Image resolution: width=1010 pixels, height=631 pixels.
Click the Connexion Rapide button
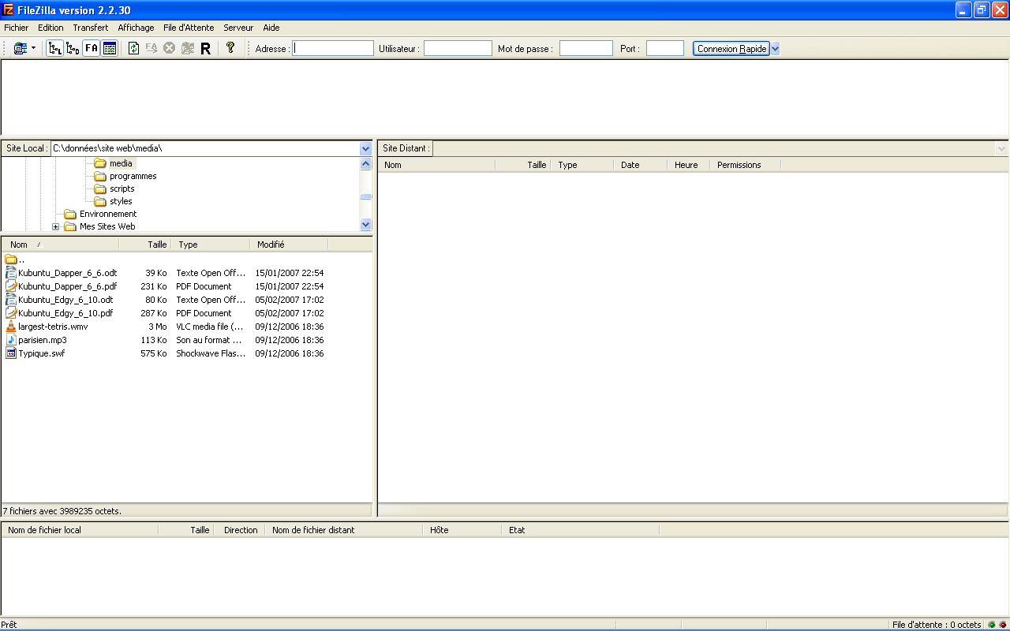click(x=731, y=48)
